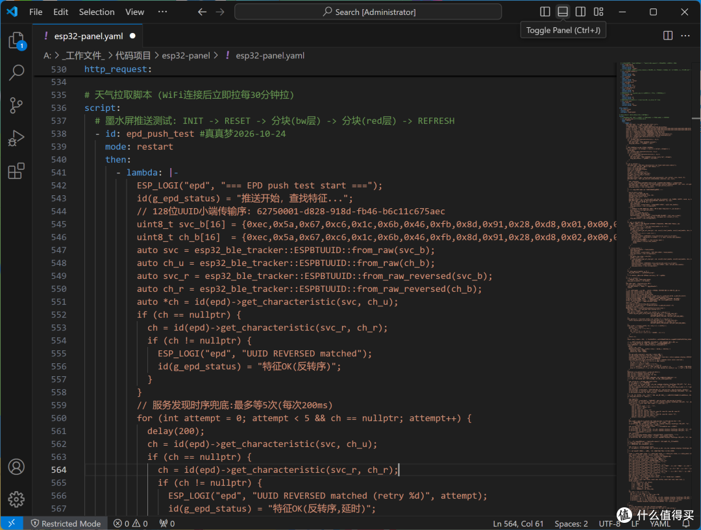Go to line via Ln 564, Col 61
Viewport: 701px width, 530px height.
(x=518, y=524)
